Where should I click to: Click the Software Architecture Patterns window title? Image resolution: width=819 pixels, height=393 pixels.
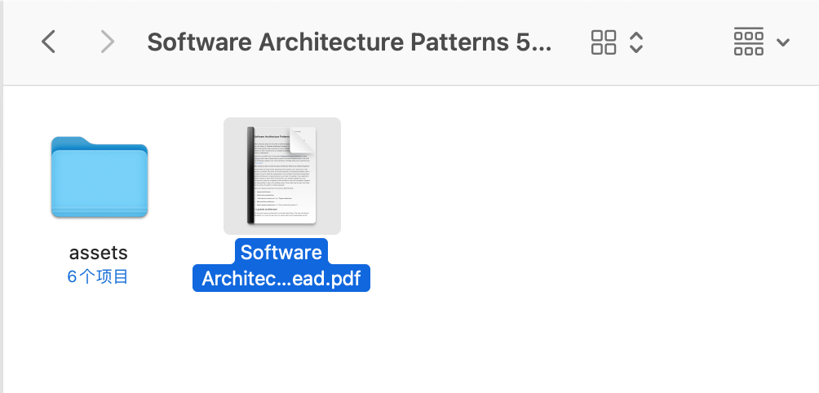pos(349,42)
